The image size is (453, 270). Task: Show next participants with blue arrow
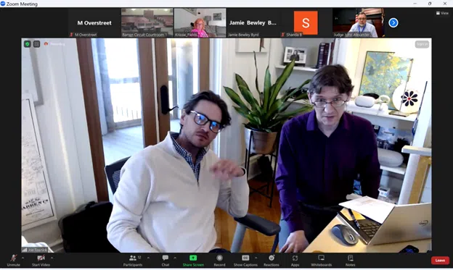(x=393, y=22)
